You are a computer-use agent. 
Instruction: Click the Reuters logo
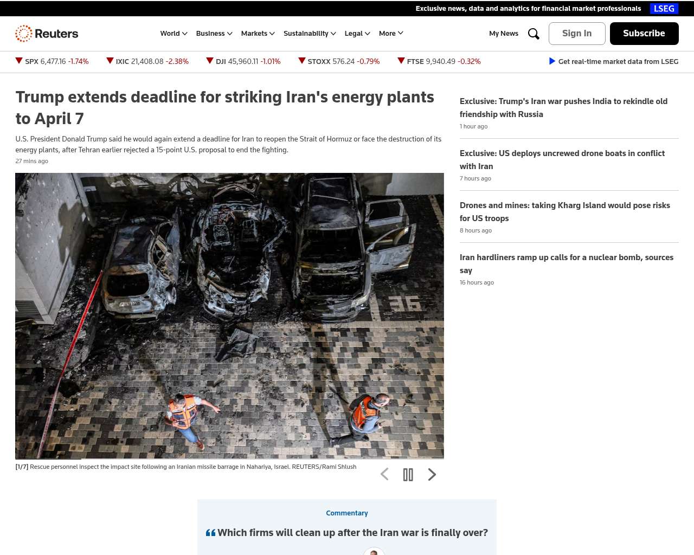(x=47, y=34)
